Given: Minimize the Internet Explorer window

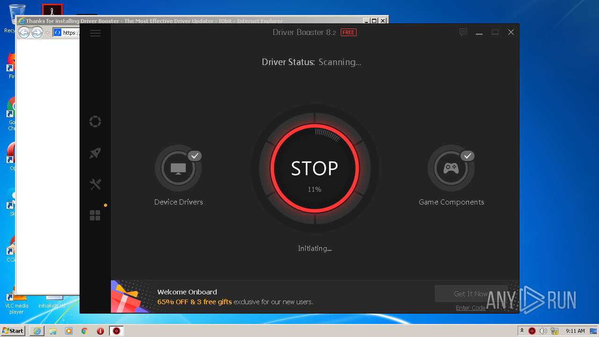Looking at the screenshot, I should coord(366,21).
